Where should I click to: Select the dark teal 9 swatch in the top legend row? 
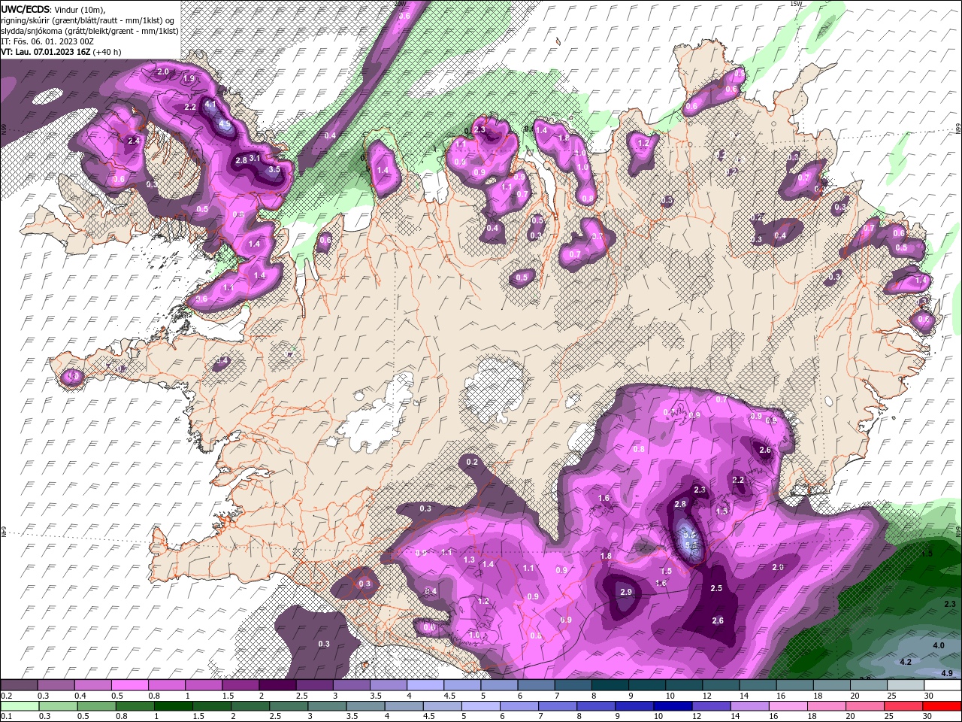pos(647,685)
